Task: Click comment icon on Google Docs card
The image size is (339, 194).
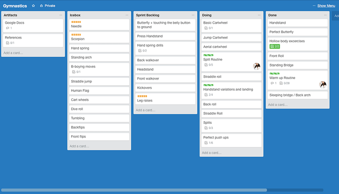Action: click(7, 28)
